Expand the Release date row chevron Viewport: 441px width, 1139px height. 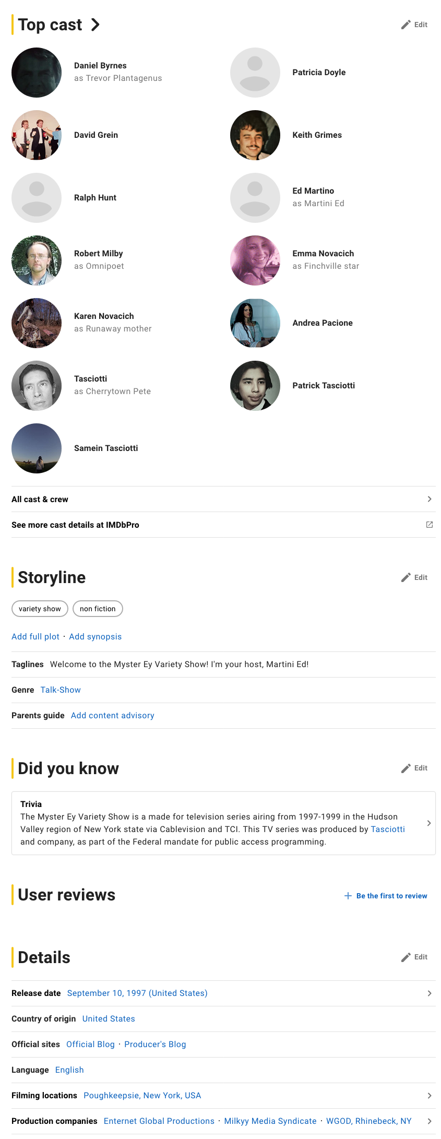[x=429, y=993]
